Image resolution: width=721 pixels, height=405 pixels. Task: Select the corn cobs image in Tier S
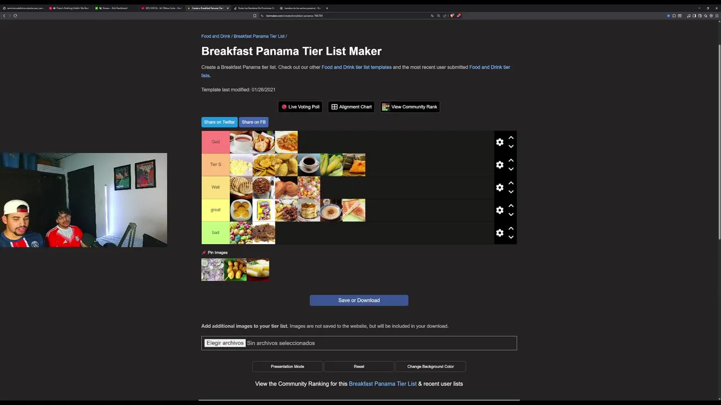coord(331,165)
